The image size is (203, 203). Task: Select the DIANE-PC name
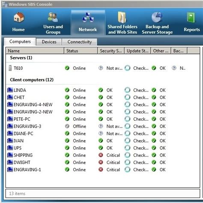point(23,134)
